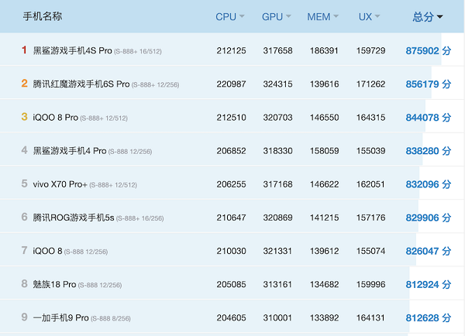The height and width of the screenshot is (336, 465).
Task: Click total score 856179 分
Action: coord(429,84)
